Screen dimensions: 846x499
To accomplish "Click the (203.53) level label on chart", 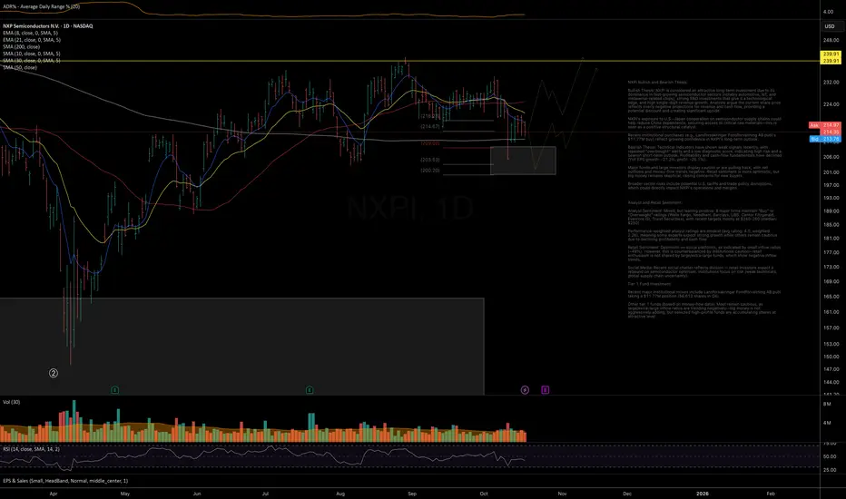I will pyautogui.click(x=430, y=160).
